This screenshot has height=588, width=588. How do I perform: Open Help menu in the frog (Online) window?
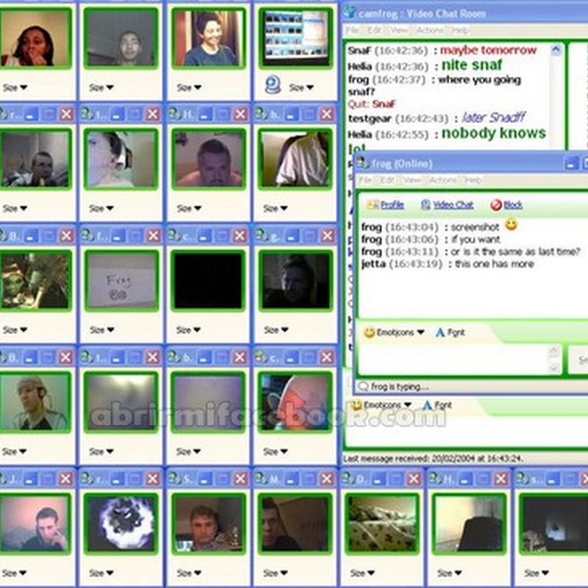tap(473, 180)
